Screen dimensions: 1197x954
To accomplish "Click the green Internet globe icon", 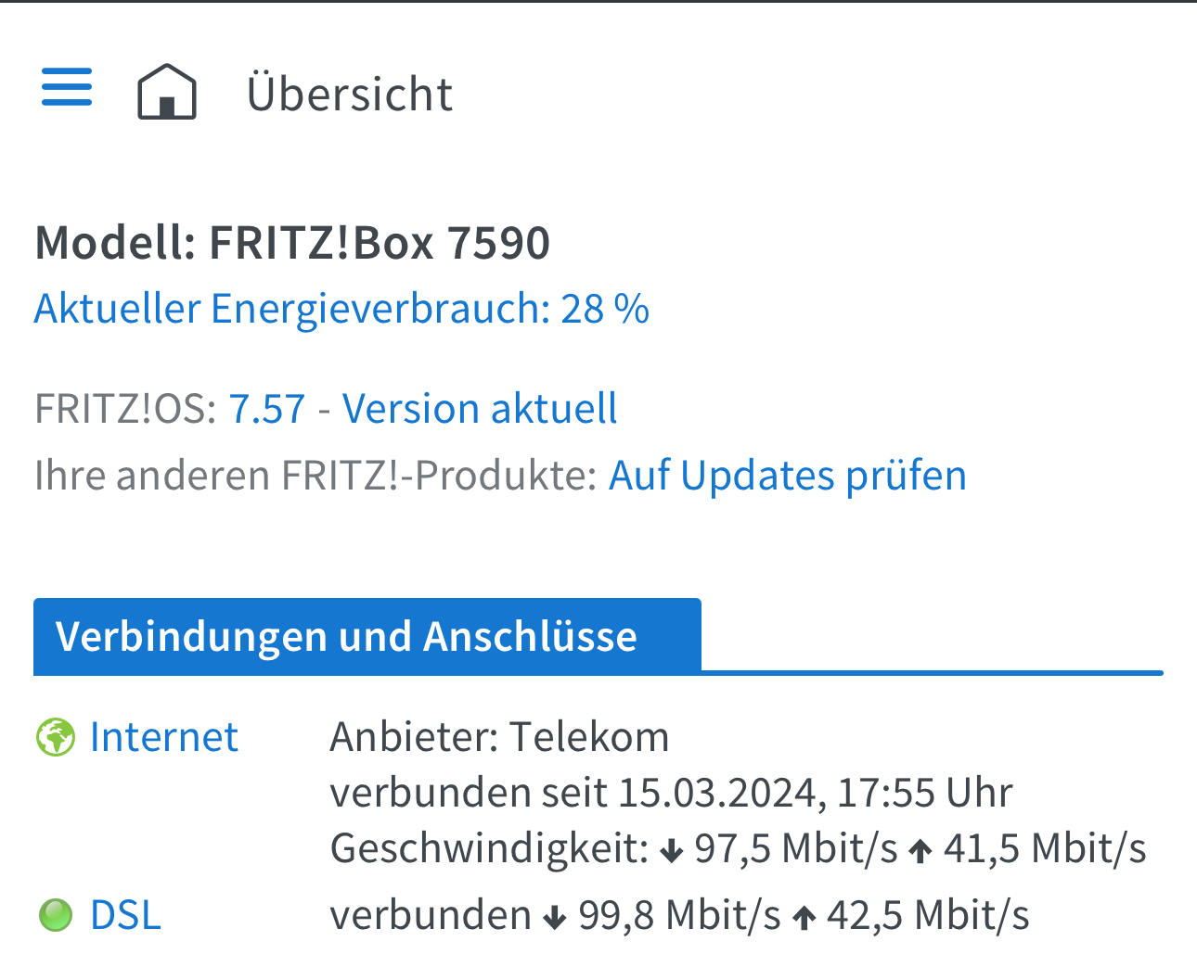I will 56,738.
